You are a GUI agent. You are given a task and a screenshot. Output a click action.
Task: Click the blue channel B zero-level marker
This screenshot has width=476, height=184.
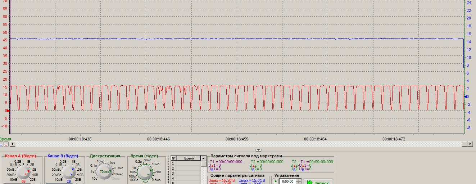[466, 97]
